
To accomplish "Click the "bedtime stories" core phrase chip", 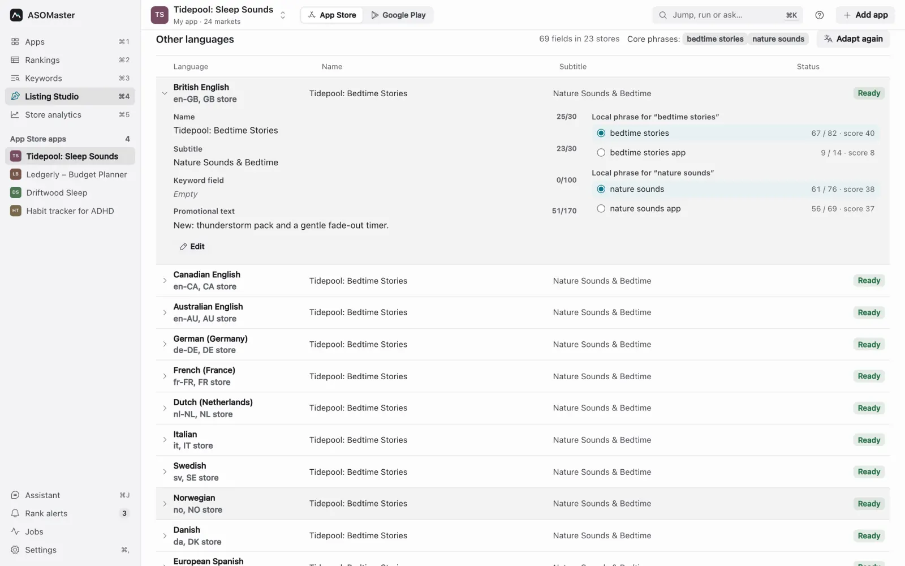I will point(715,39).
